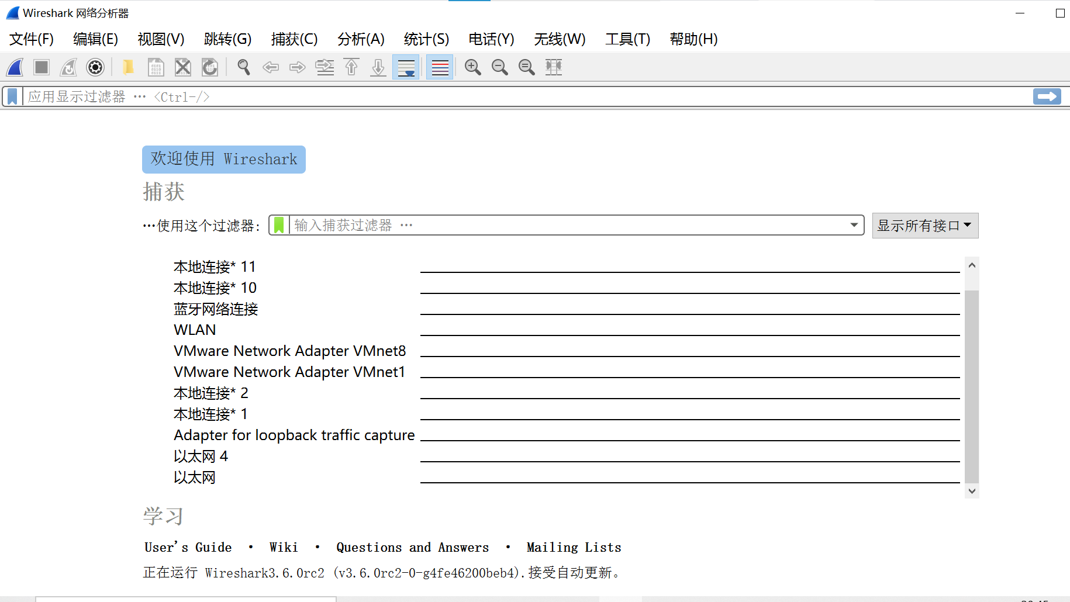The width and height of the screenshot is (1070, 602).
Task: Open the 电话(Y) menu
Action: 491,39
